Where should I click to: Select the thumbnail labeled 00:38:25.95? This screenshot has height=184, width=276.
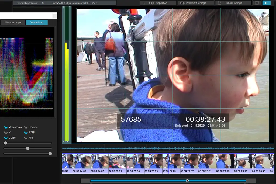136,164
